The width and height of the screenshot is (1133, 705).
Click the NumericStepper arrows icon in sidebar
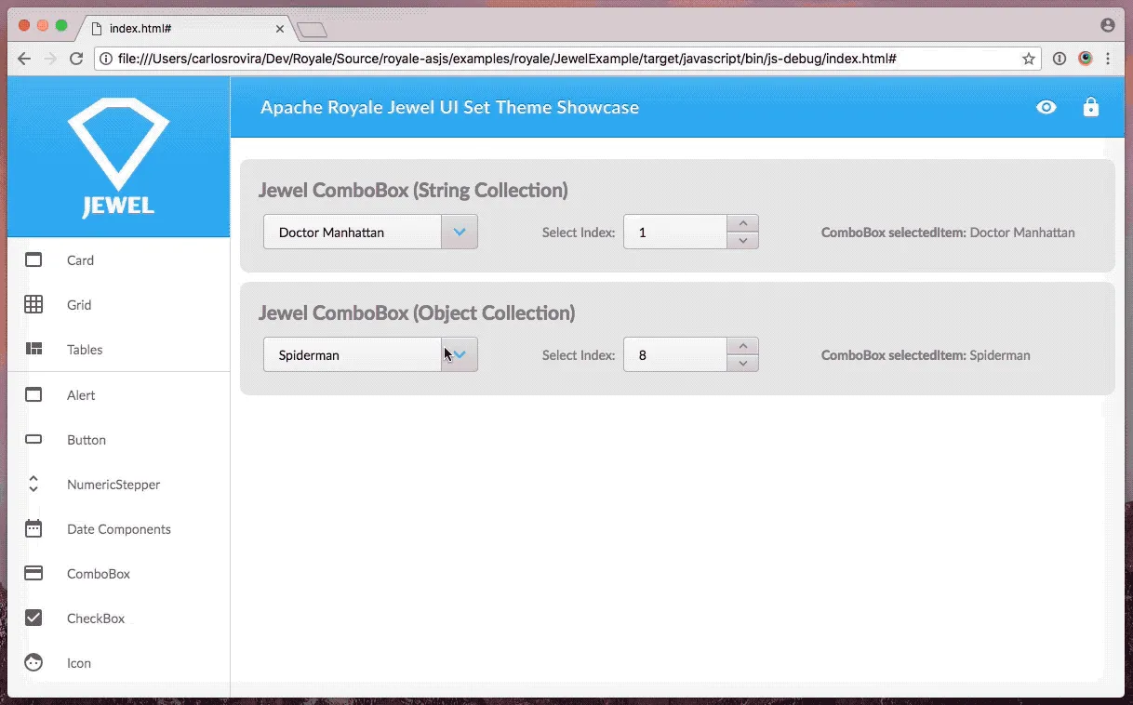click(x=33, y=484)
